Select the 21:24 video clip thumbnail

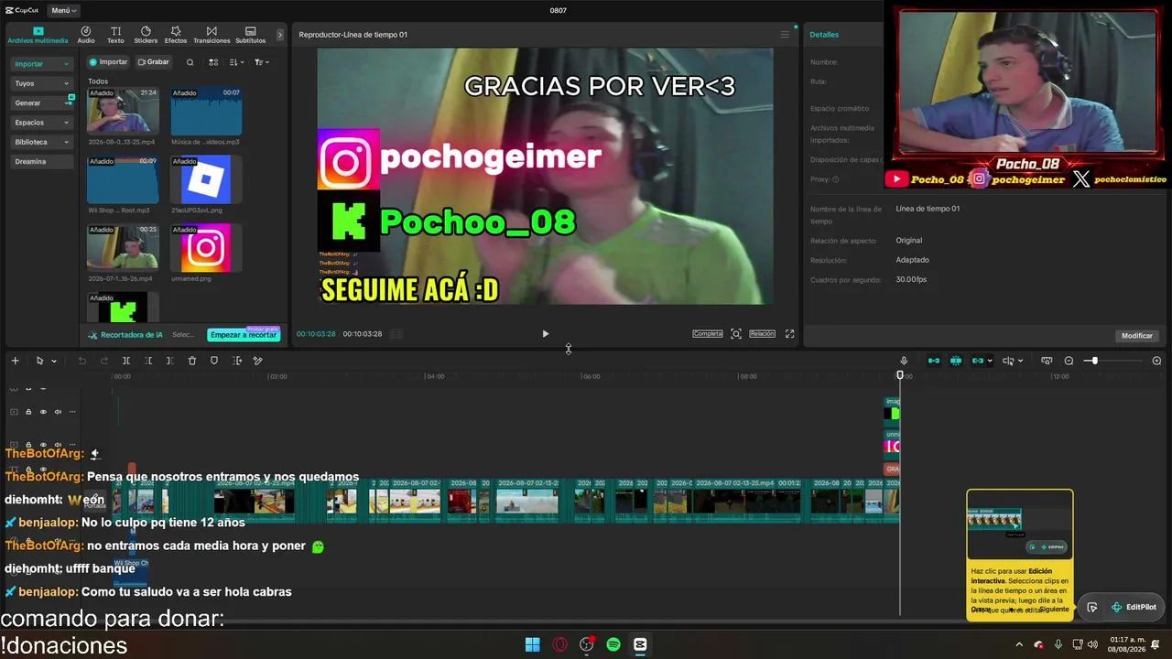coord(123,112)
